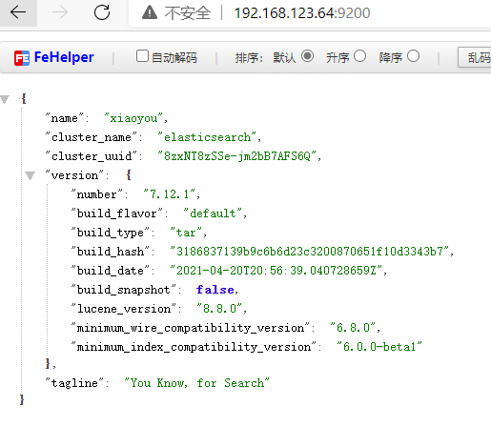
Task: Click the 排序: label
Action: click(x=249, y=57)
